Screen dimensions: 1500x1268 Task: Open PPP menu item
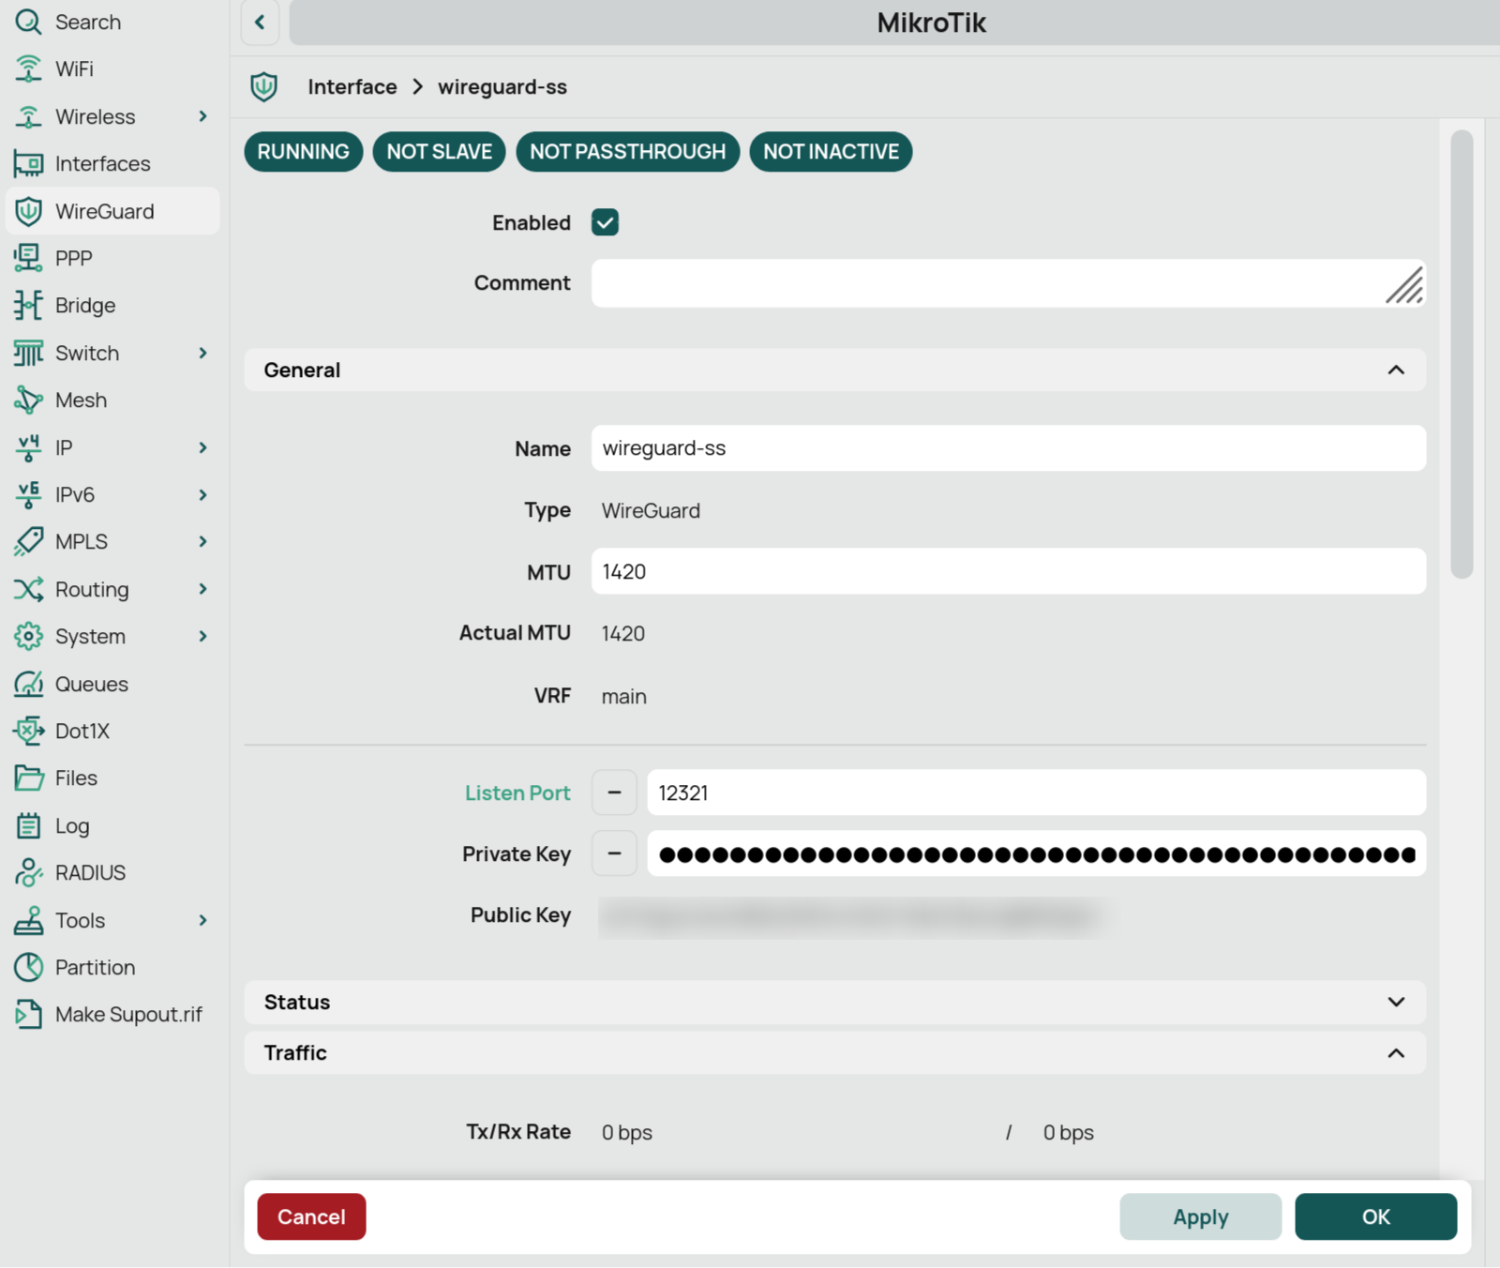point(73,258)
